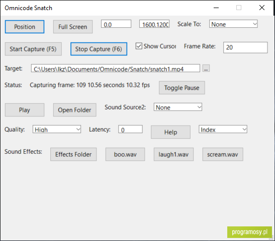Image resolution: width=275 pixels, height=241 pixels.
Task: Open the Effects Folder
Action: (x=73, y=154)
